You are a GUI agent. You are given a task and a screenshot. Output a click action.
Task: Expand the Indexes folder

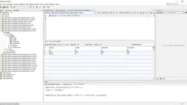click(x=9, y=45)
